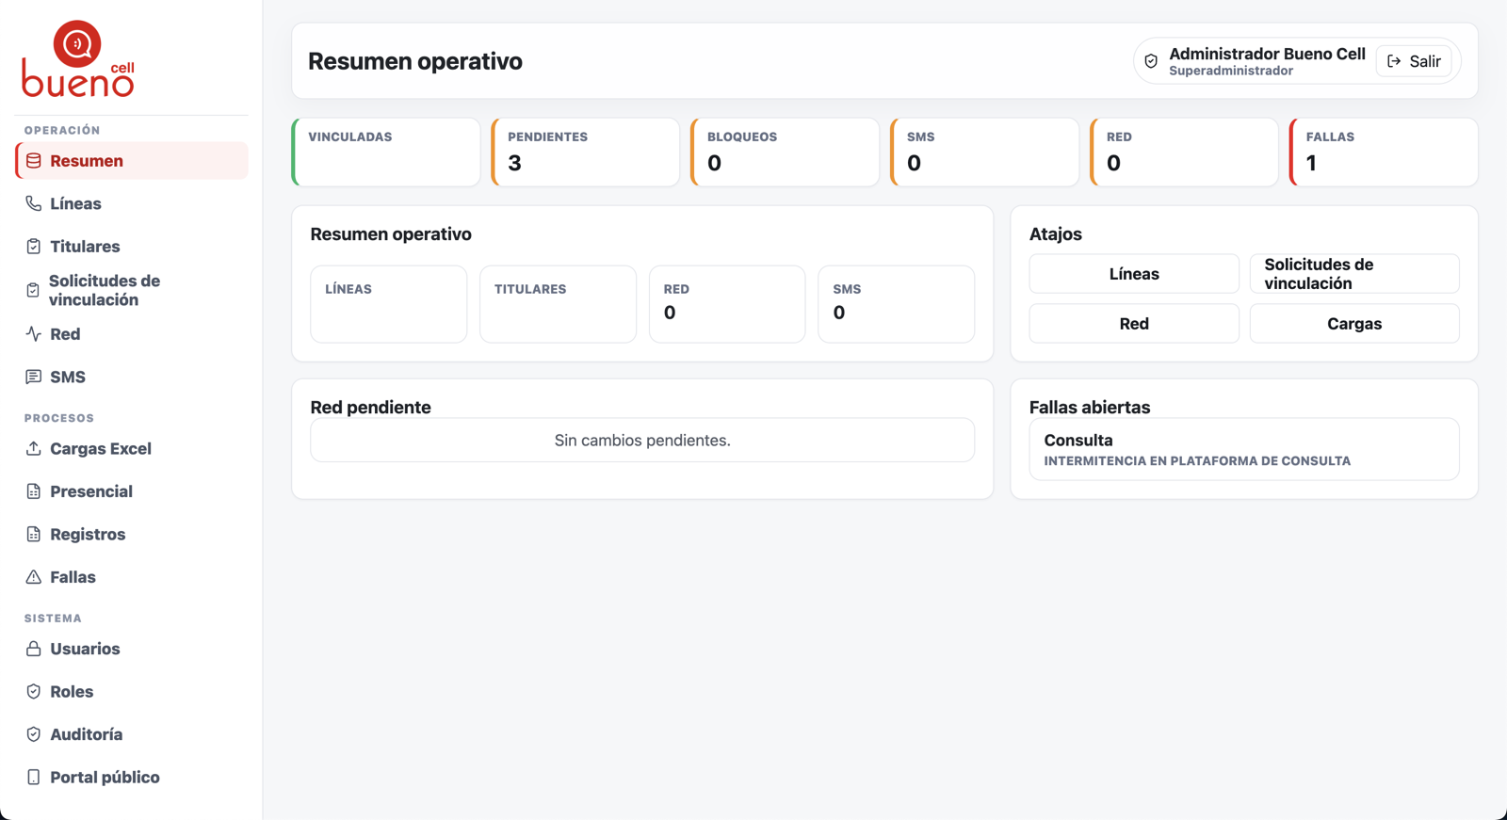Open Usuarios under Sistema

point(132,649)
